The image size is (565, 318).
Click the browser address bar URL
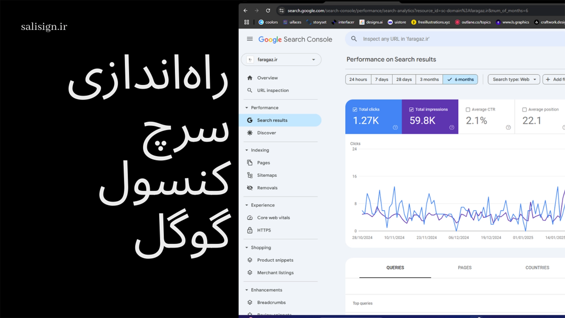click(x=408, y=11)
